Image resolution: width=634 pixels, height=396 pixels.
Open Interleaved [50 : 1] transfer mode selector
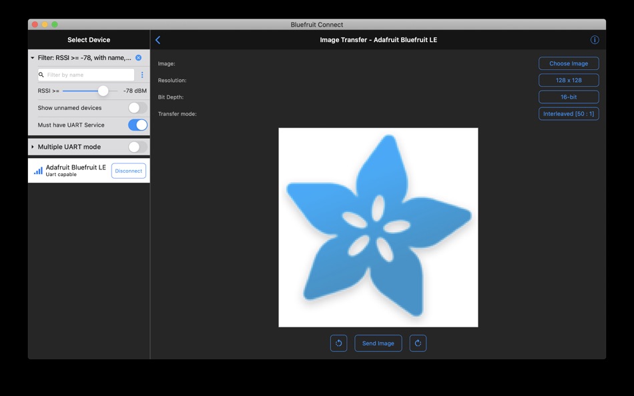click(x=569, y=114)
